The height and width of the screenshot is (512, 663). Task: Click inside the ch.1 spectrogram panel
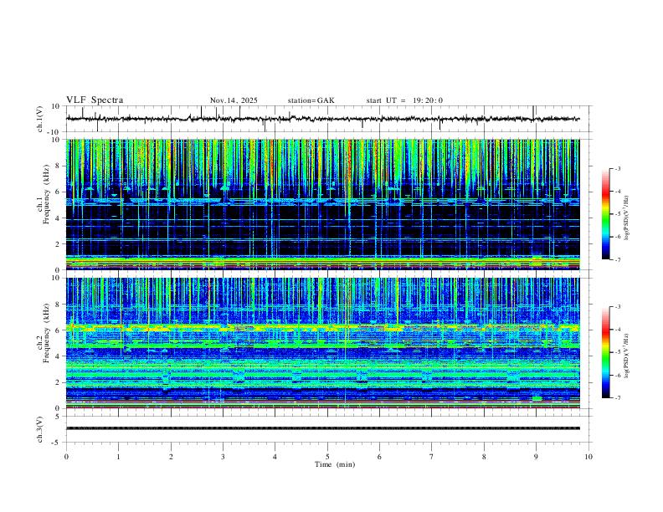(322, 204)
